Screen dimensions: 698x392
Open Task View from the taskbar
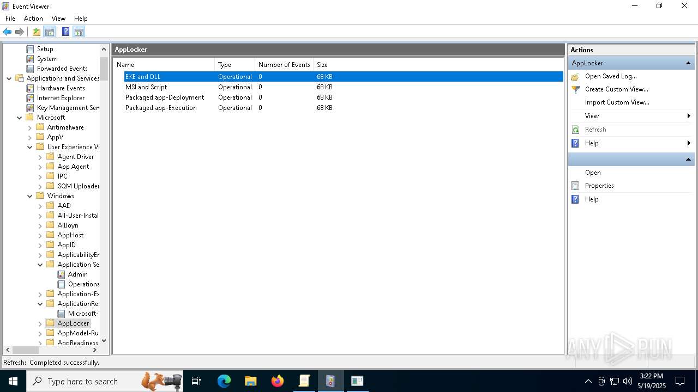coord(196,381)
